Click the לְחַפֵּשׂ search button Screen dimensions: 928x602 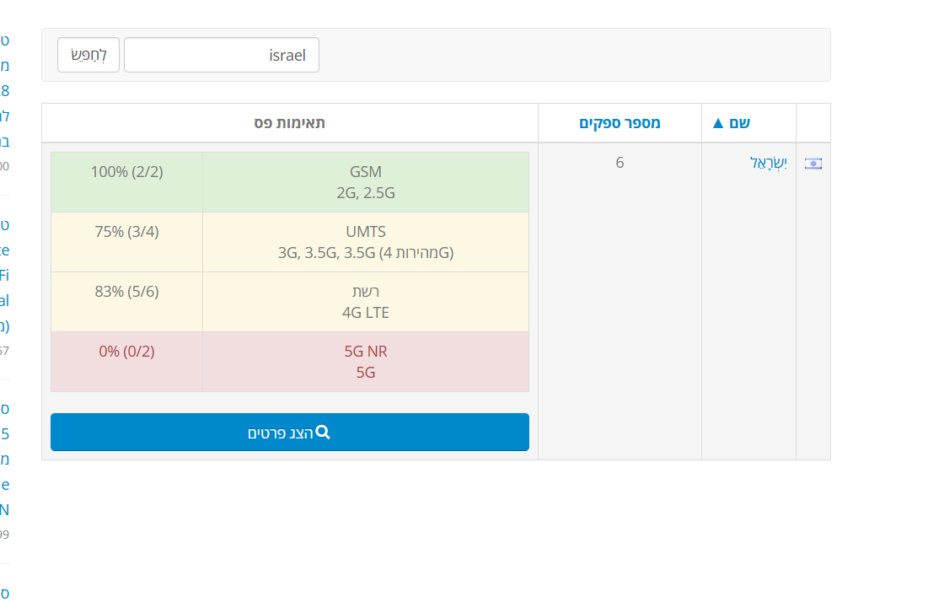pos(89,55)
